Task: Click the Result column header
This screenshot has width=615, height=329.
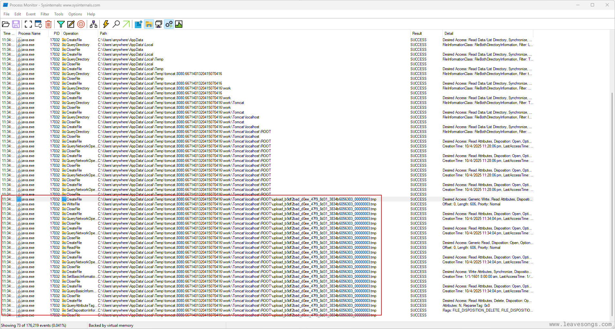Action: coord(417,33)
